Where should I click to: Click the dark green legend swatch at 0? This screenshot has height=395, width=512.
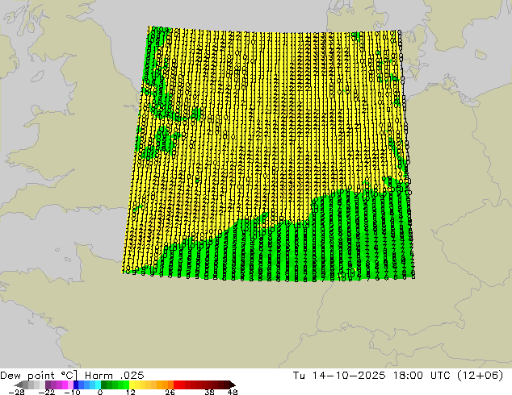click(x=104, y=385)
